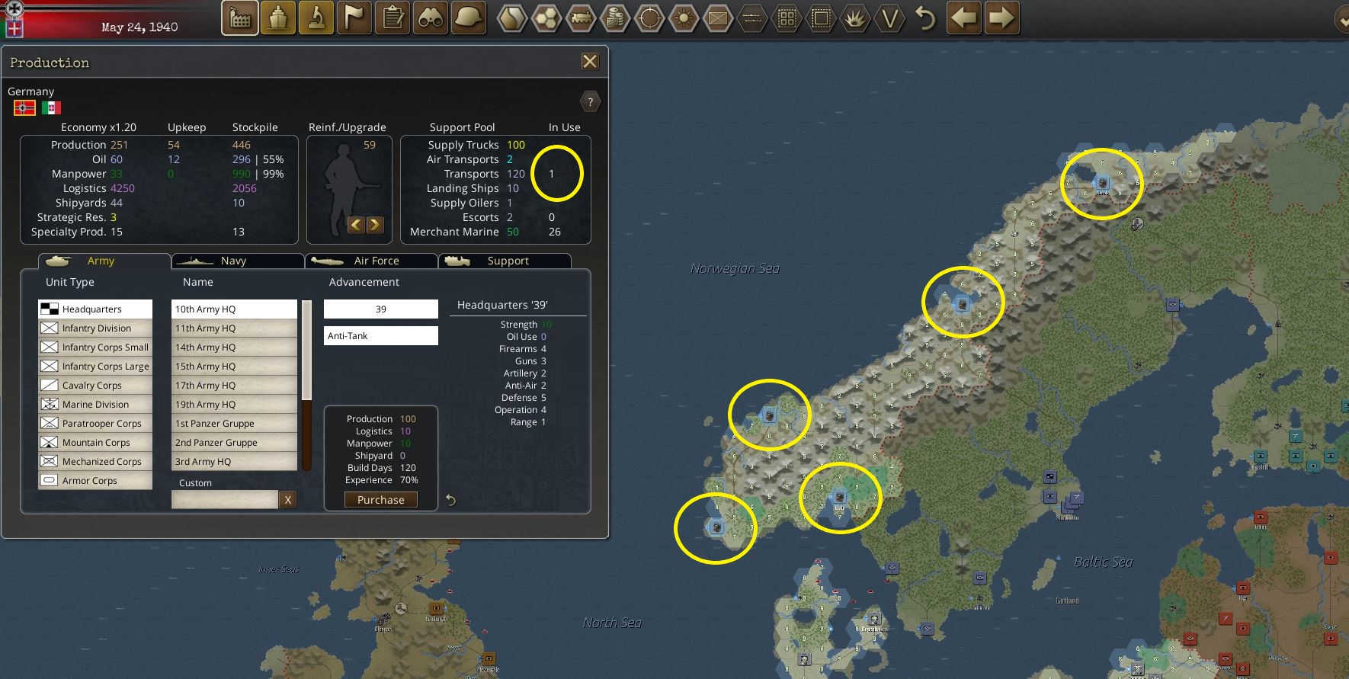
Task: Open the clipboard reports screen
Action: click(393, 18)
